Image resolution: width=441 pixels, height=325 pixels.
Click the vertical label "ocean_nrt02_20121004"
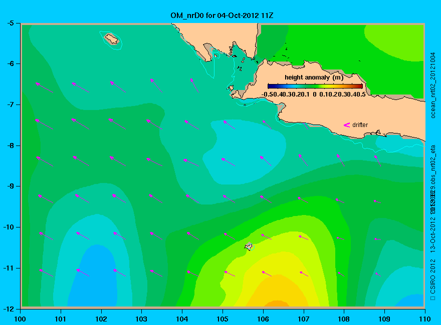point(433,85)
